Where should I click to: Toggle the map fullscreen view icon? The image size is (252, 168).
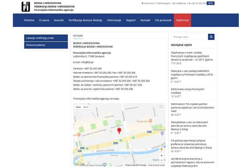pyautogui.click(x=161, y=107)
